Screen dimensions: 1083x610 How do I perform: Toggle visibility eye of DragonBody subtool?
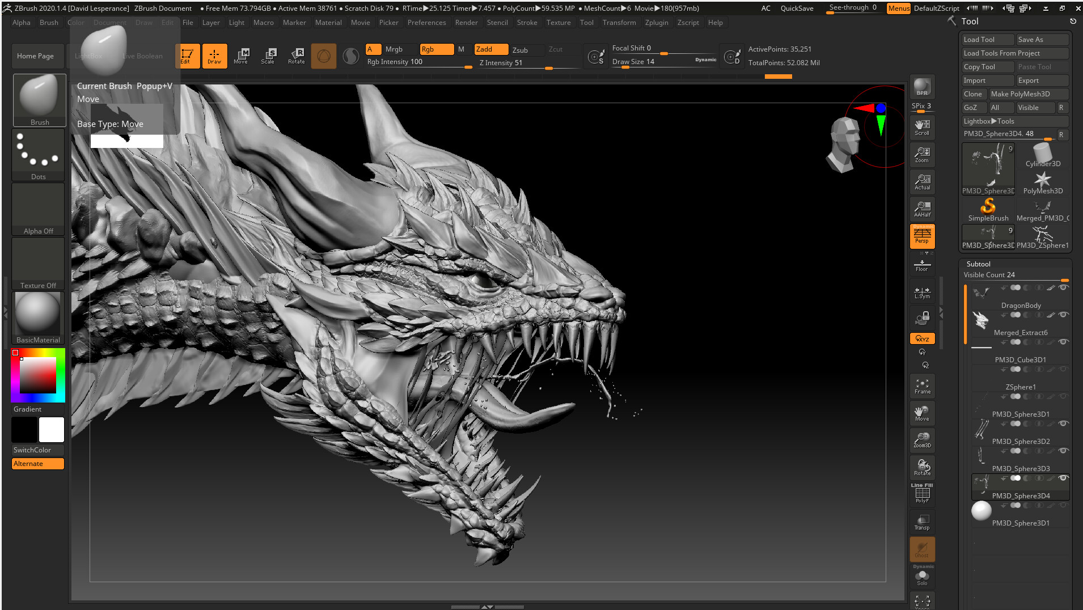pyautogui.click(x=1064, y=287)
